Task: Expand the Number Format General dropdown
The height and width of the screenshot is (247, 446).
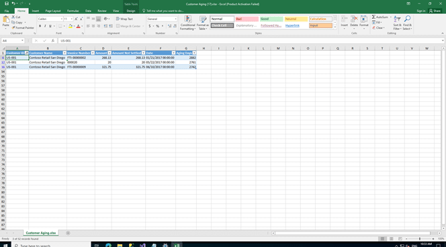Action: [175, 19]
